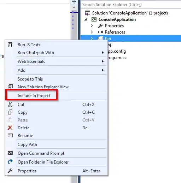Click the scissors Cut icon
This screenshot has width=181, height=183.
[x=10, y=104]
